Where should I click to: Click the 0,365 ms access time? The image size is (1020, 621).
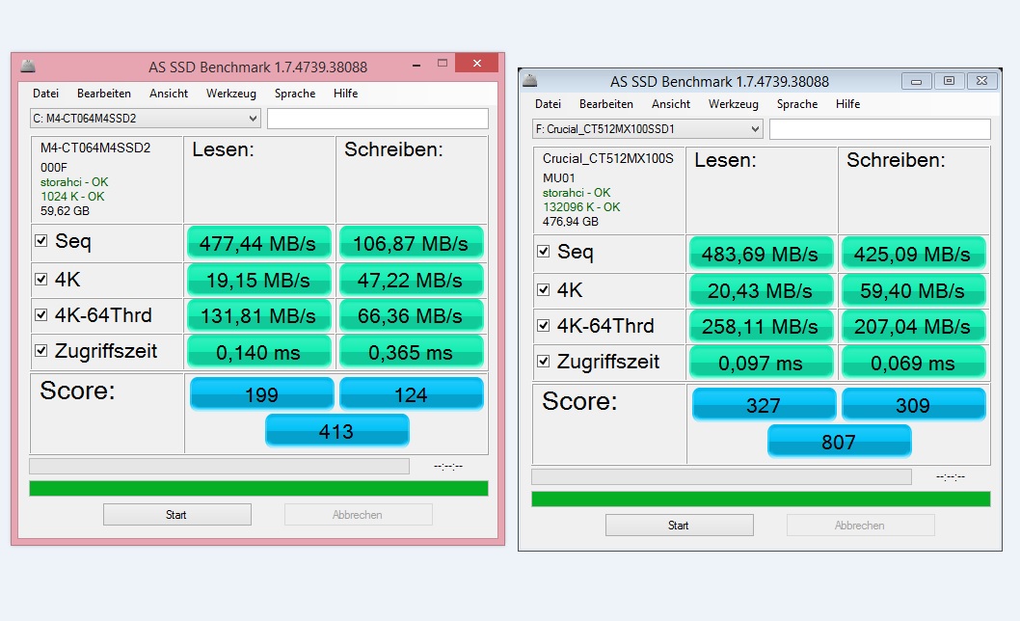click(411, 352)
